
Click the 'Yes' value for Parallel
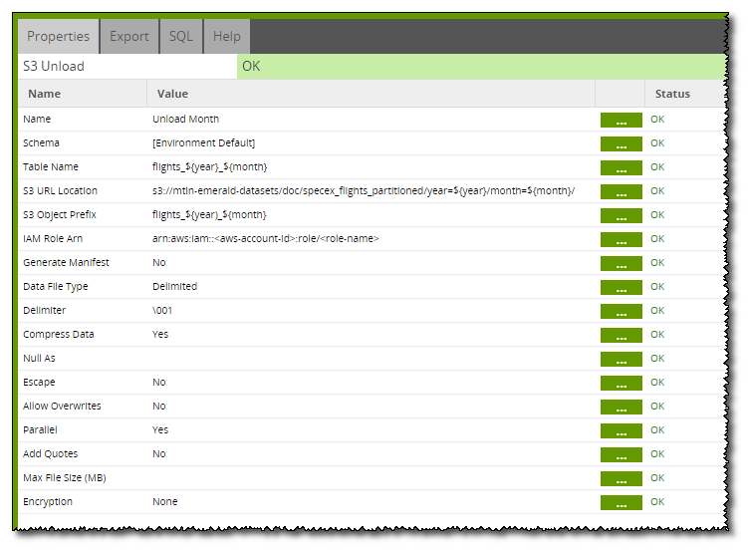160,429
